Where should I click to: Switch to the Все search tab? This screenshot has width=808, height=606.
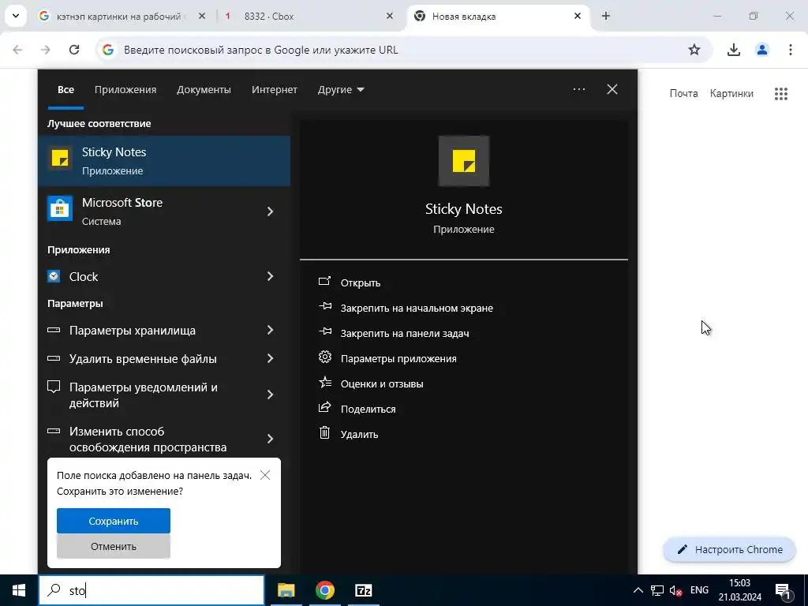pyautogui.click(x=66, y=90)
